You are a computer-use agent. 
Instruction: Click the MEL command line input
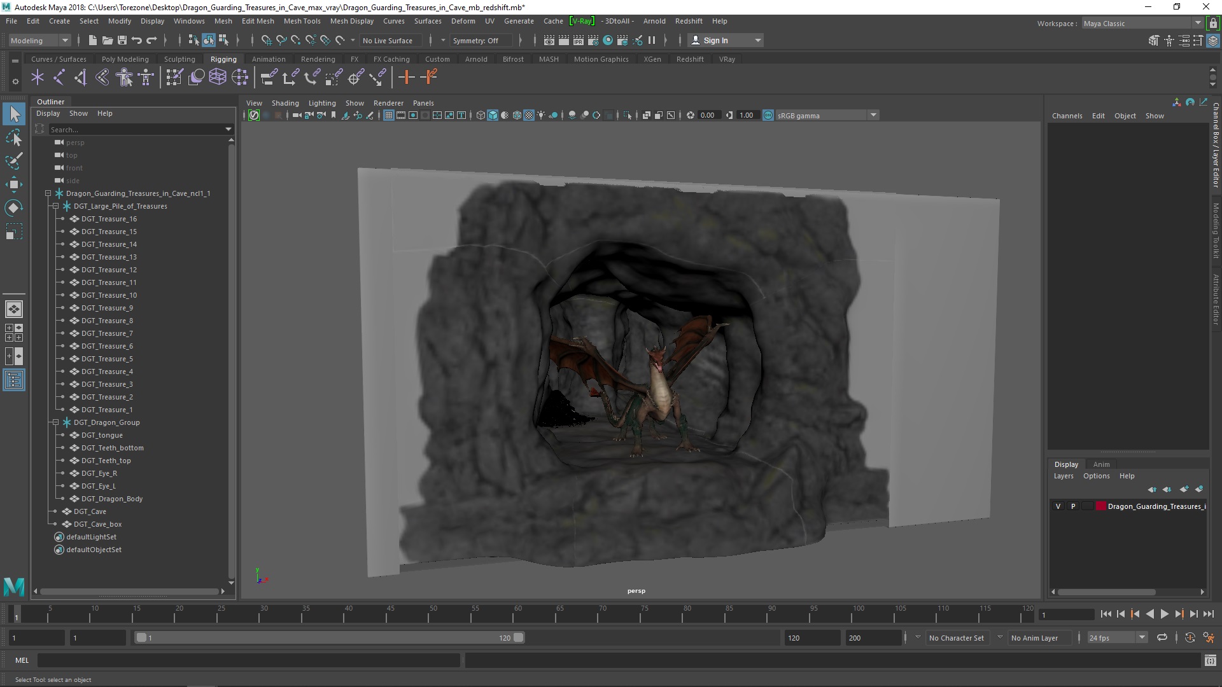(248, 660)
